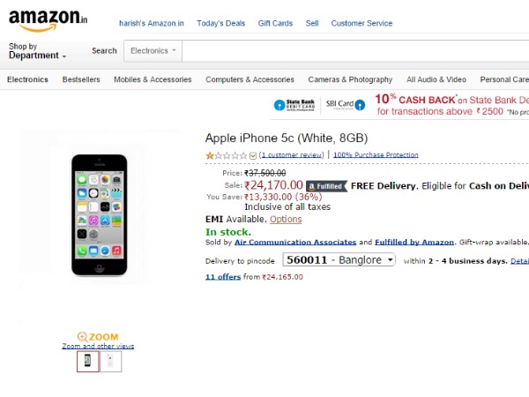Image resolution: width=529 pixels, height=397 pixels.
Task: Go to Computers & Accessories category
Action: pos(250,79)
